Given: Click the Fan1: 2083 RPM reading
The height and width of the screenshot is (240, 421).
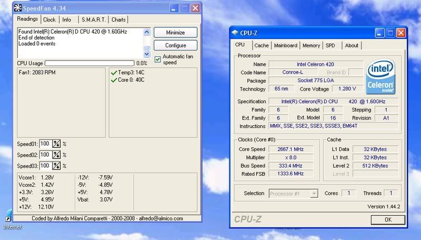Looking at the screenshot, I should coord(37,73).
